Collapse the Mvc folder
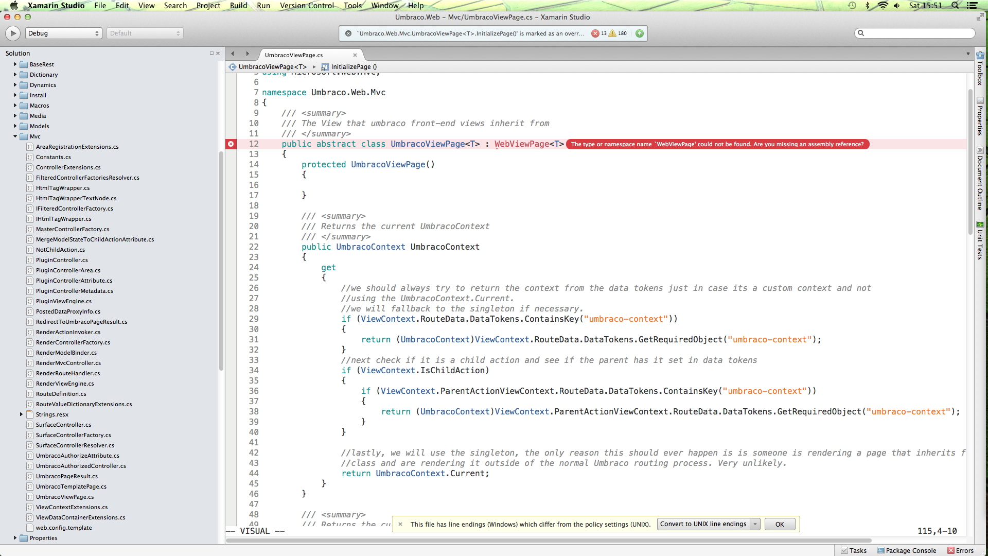 (x=15, y=136)
